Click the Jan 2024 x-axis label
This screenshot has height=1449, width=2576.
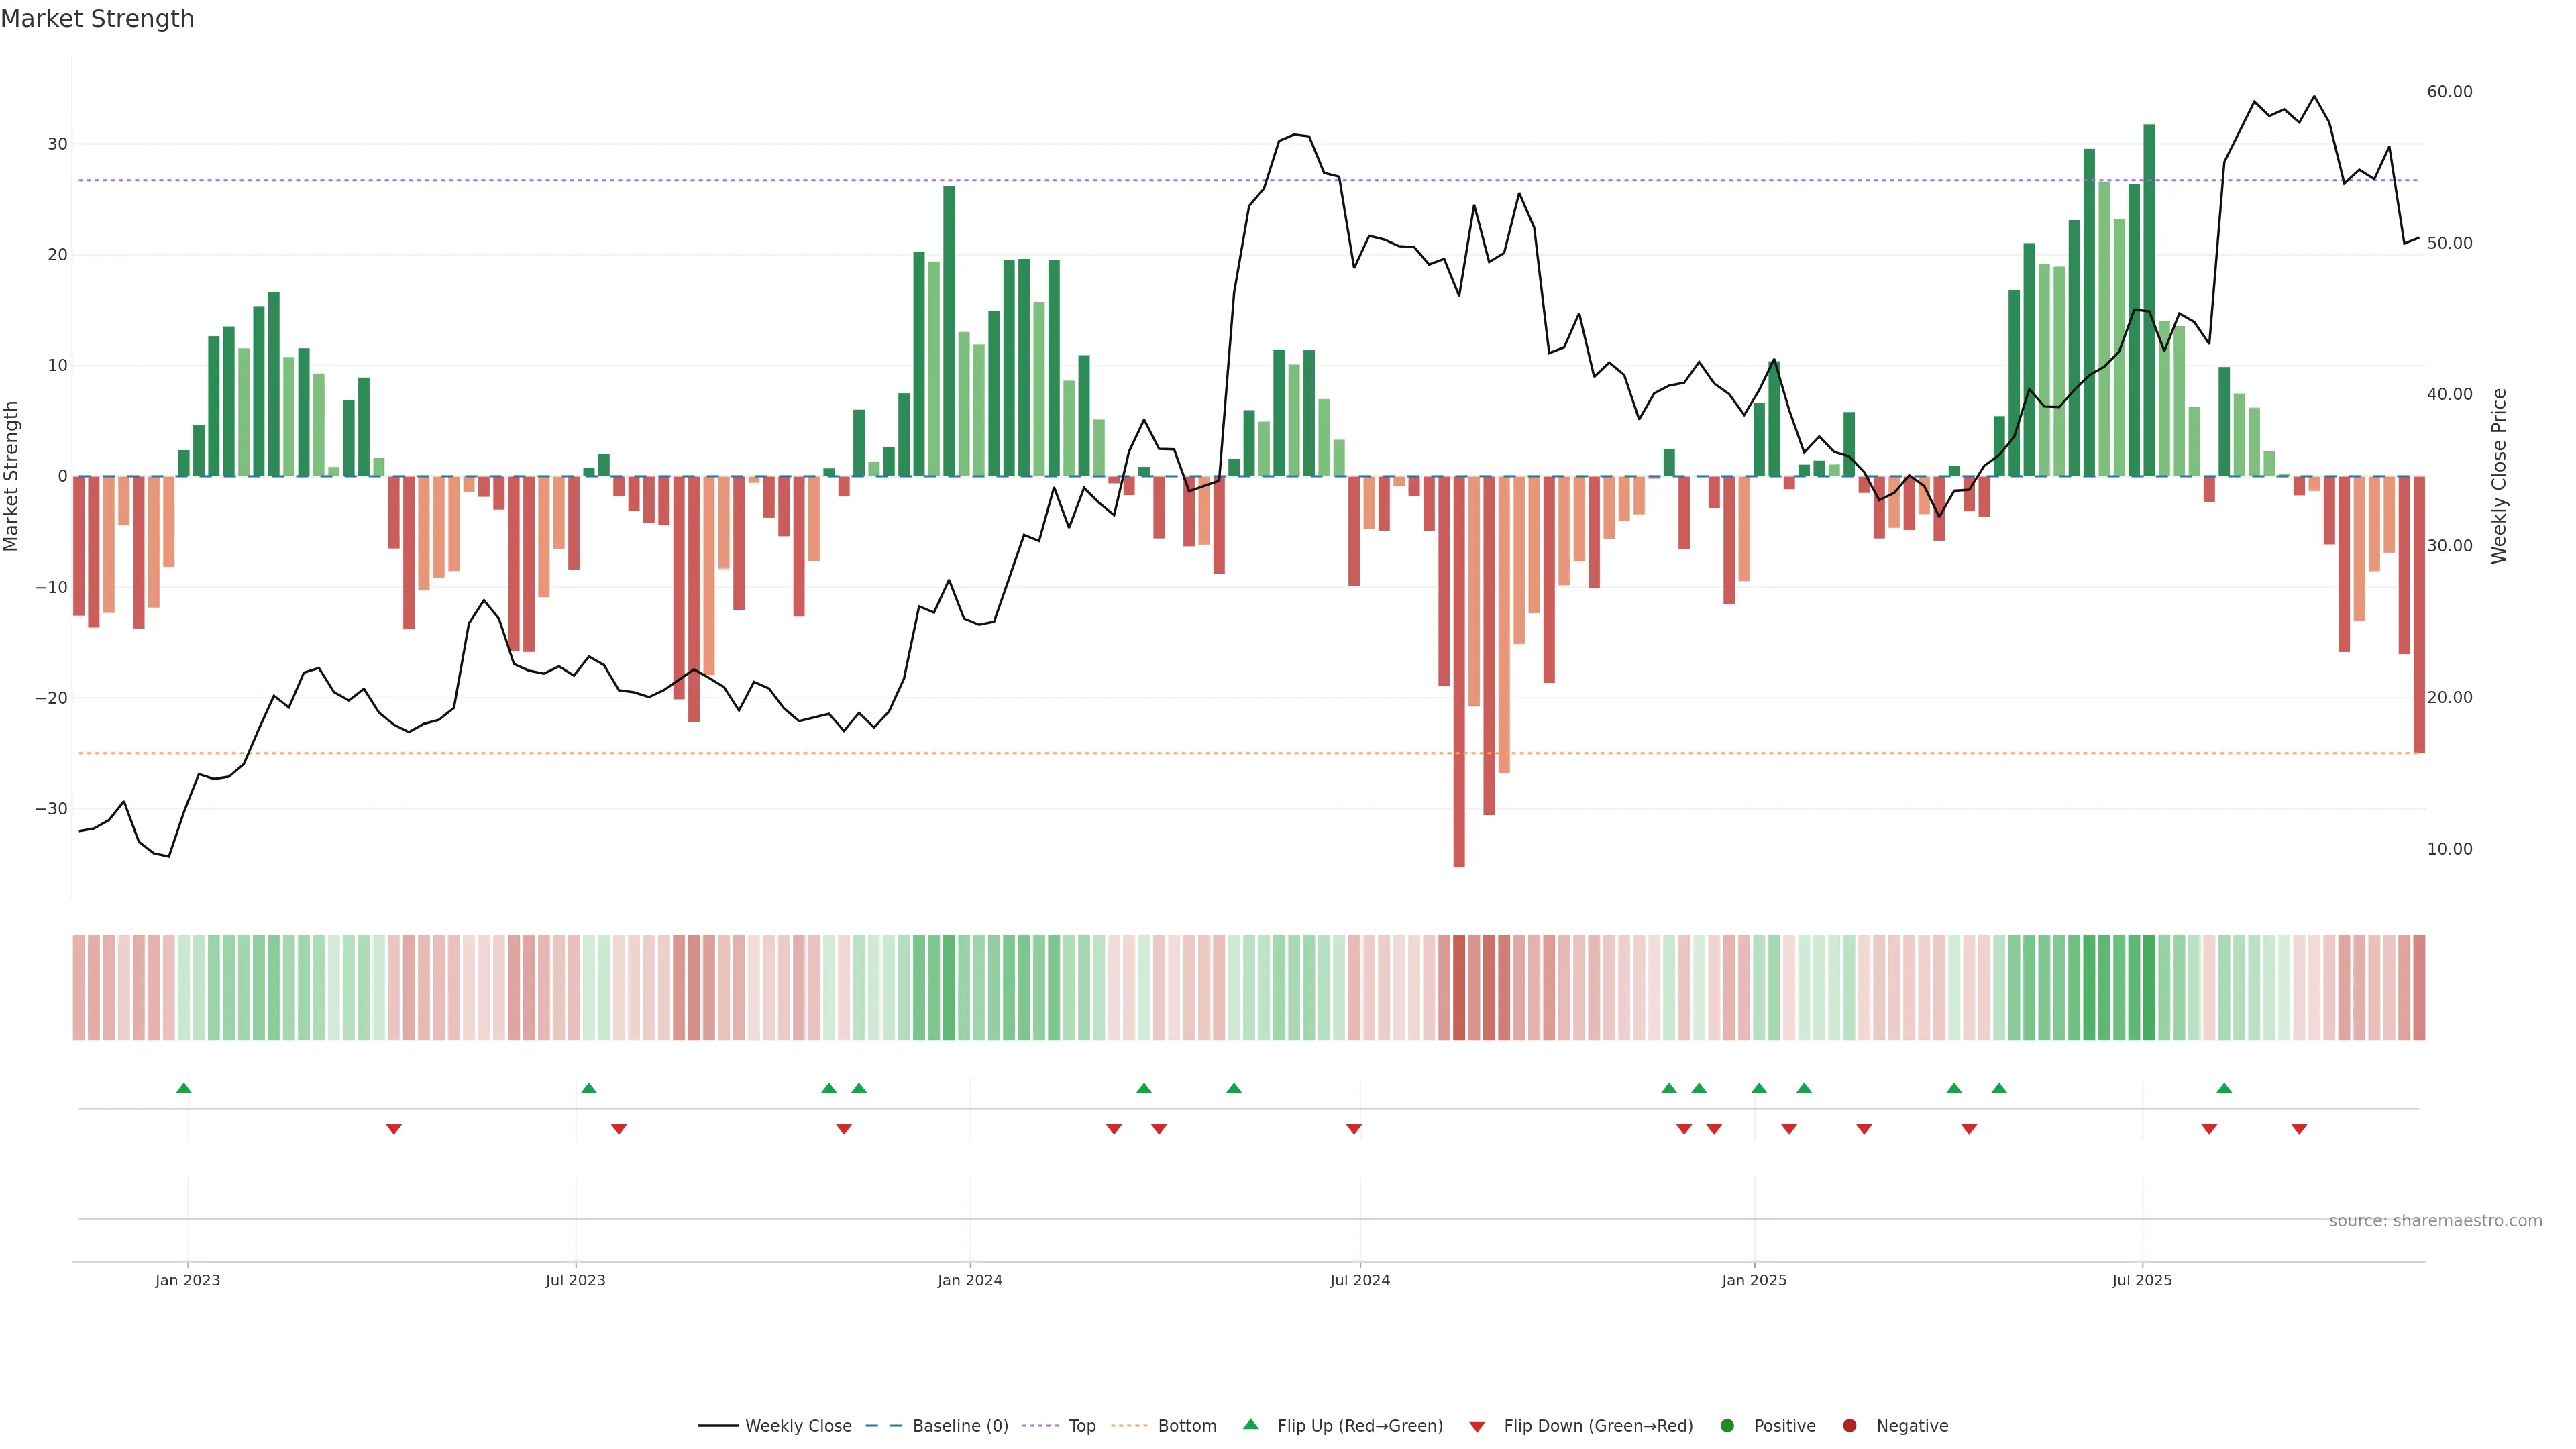[x=969, y=1281]
